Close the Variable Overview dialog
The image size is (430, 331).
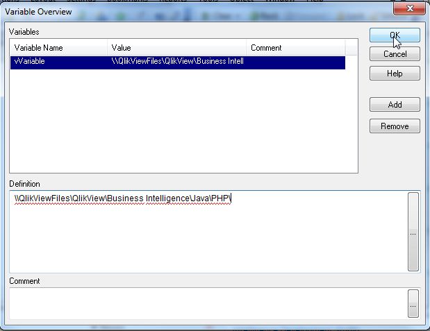409,8
